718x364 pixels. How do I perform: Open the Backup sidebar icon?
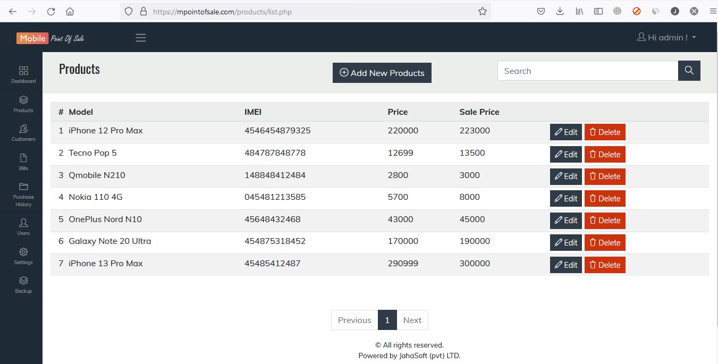[23, 281]
